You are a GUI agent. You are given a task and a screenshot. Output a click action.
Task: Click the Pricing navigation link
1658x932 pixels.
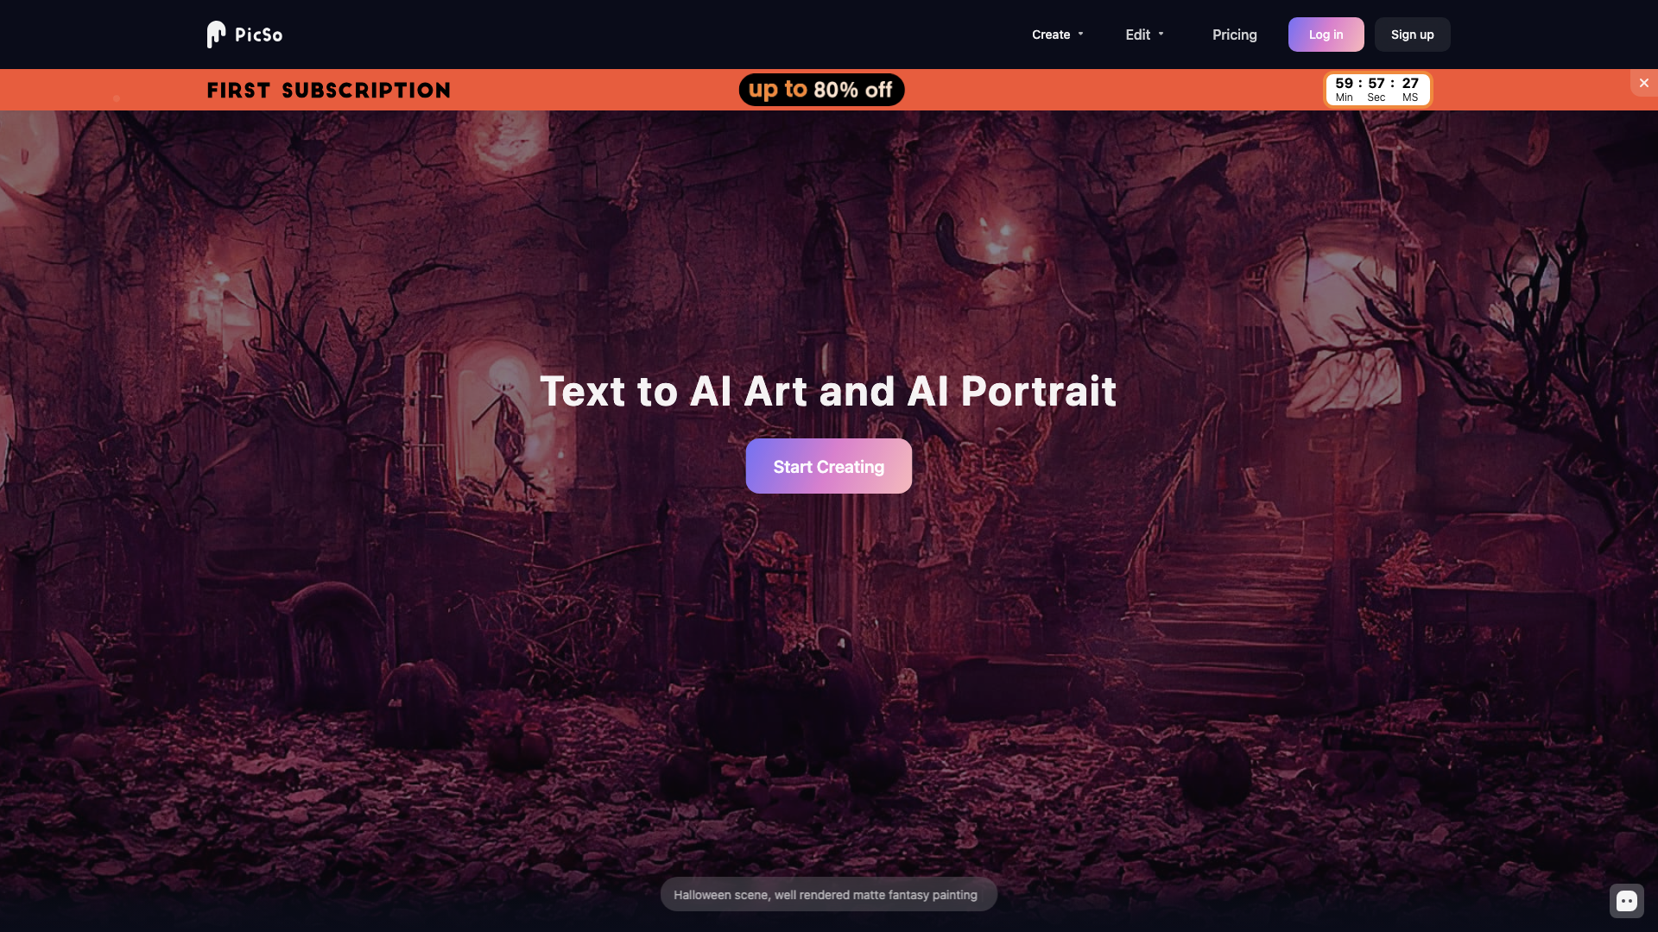[x=1233, y=35]
